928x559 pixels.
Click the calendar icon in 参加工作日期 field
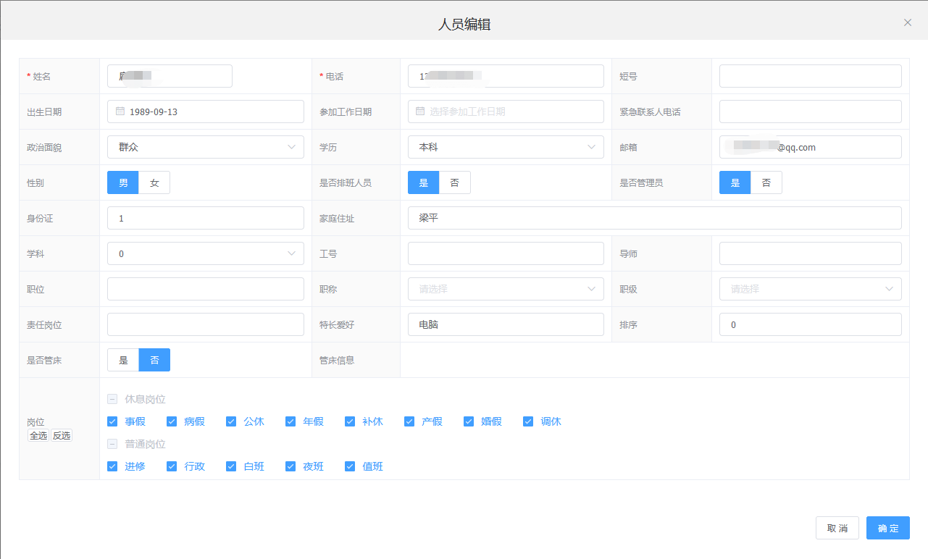click(420, 112)
